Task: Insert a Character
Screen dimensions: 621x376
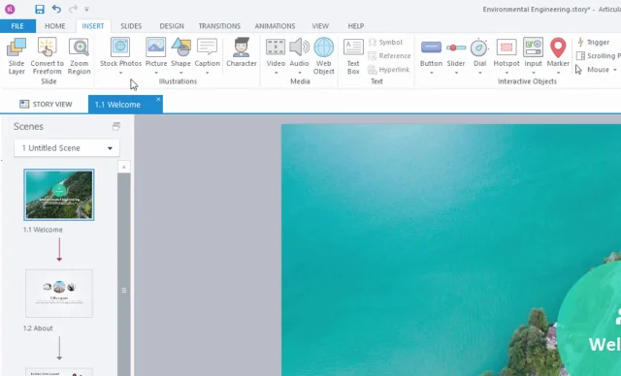Action: click(x=242, y=52)
